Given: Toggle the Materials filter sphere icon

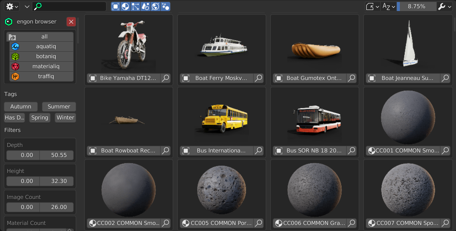Looking at the screenshot, I should [126, 6].
